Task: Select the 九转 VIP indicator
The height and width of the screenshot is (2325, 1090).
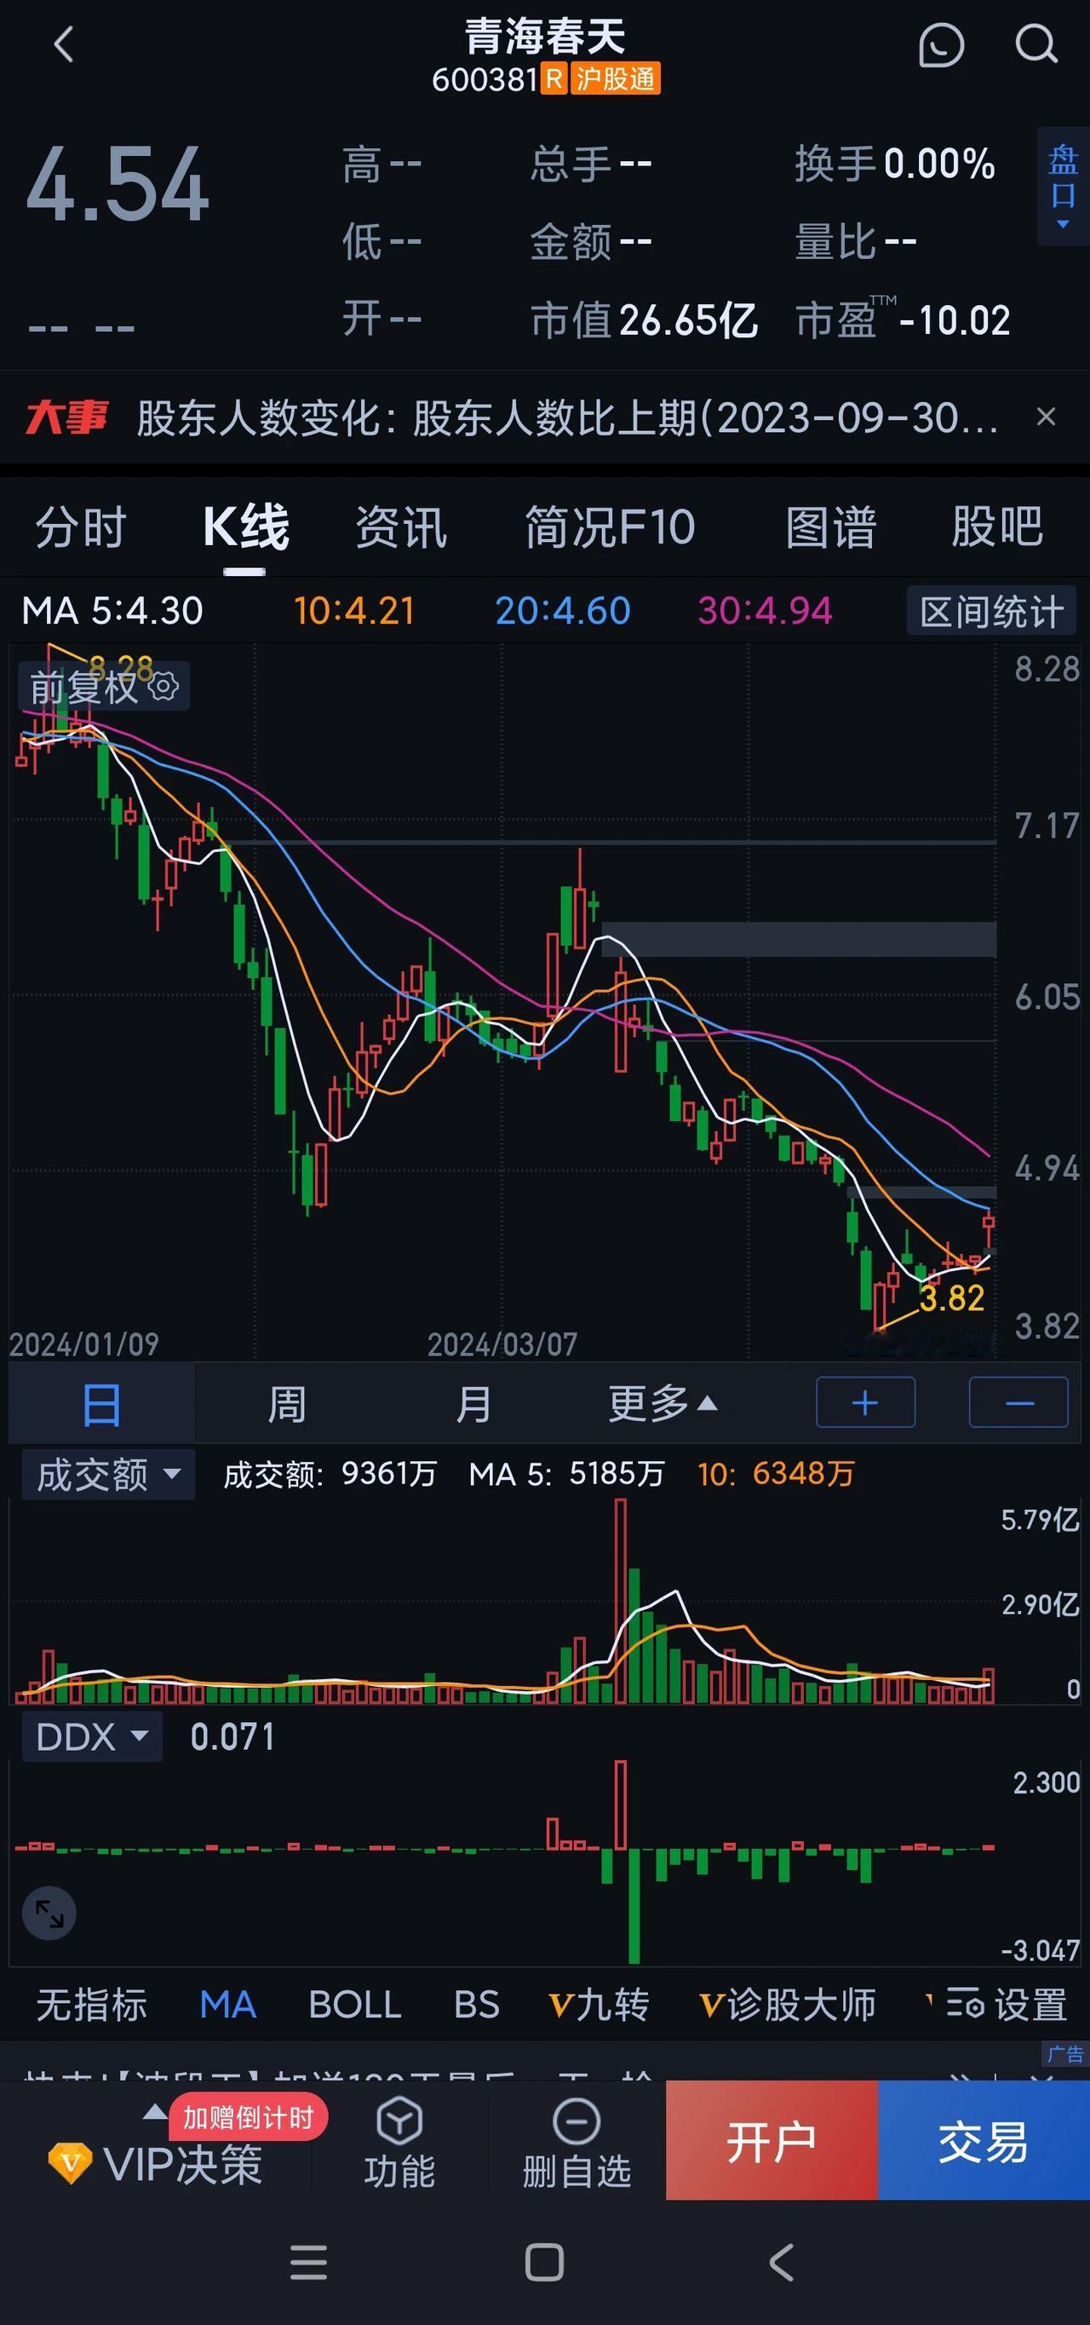Action: [x=599, y=2005]
